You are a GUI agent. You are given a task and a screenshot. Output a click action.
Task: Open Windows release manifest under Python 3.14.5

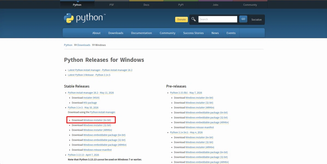coord(98,150)
